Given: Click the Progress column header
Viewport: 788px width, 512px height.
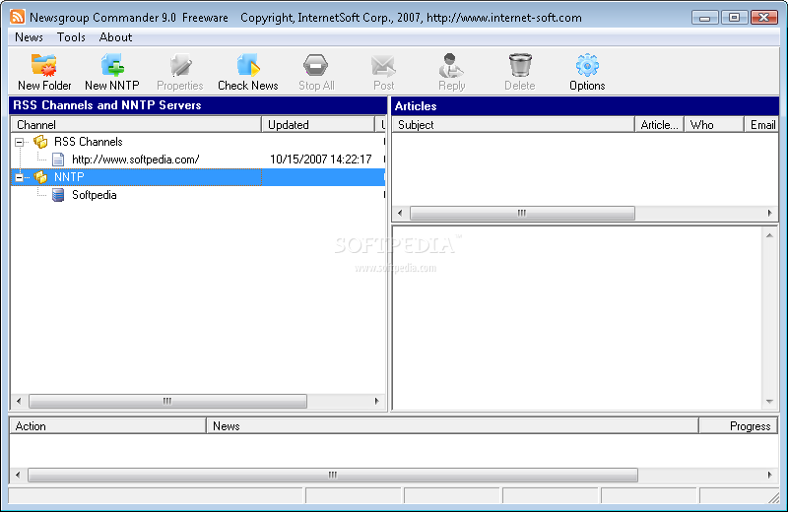Looking at the screenshot, I should [738, 426].
